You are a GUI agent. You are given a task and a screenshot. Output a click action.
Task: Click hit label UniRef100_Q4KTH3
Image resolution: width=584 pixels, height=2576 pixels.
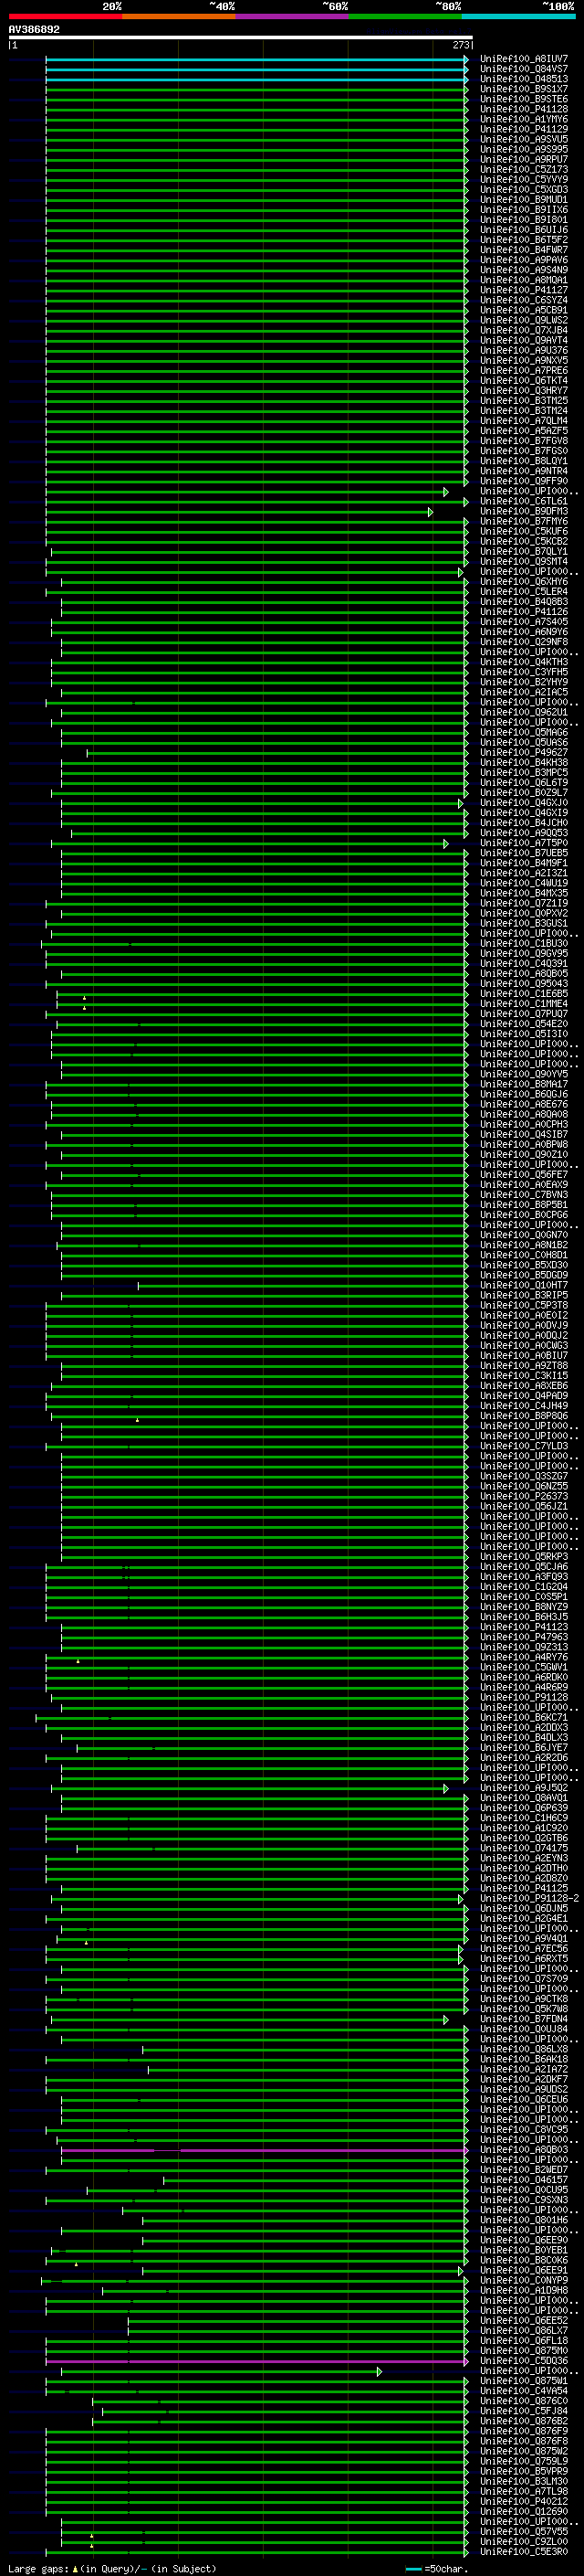[523, 663]
